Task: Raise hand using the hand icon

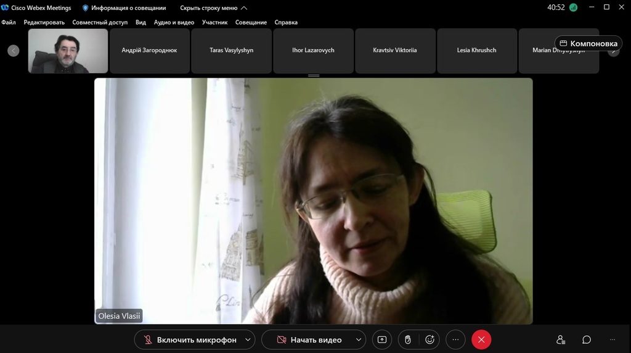Action: [408, 339]
